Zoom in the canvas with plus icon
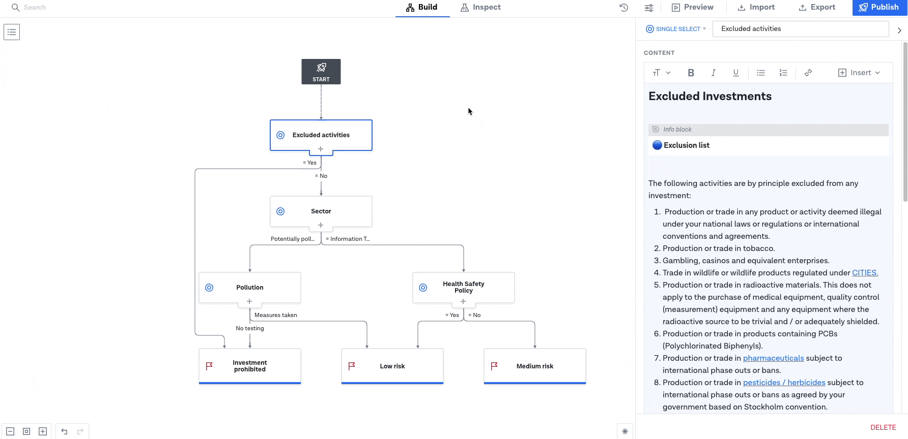This screenshot has height=439, width=908. coord(43,431)
